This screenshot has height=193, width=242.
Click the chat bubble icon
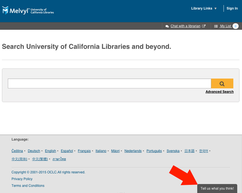[x=167, y=26]
